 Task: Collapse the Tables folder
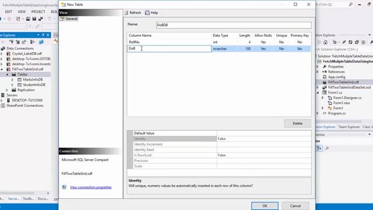tap(7, 74)
